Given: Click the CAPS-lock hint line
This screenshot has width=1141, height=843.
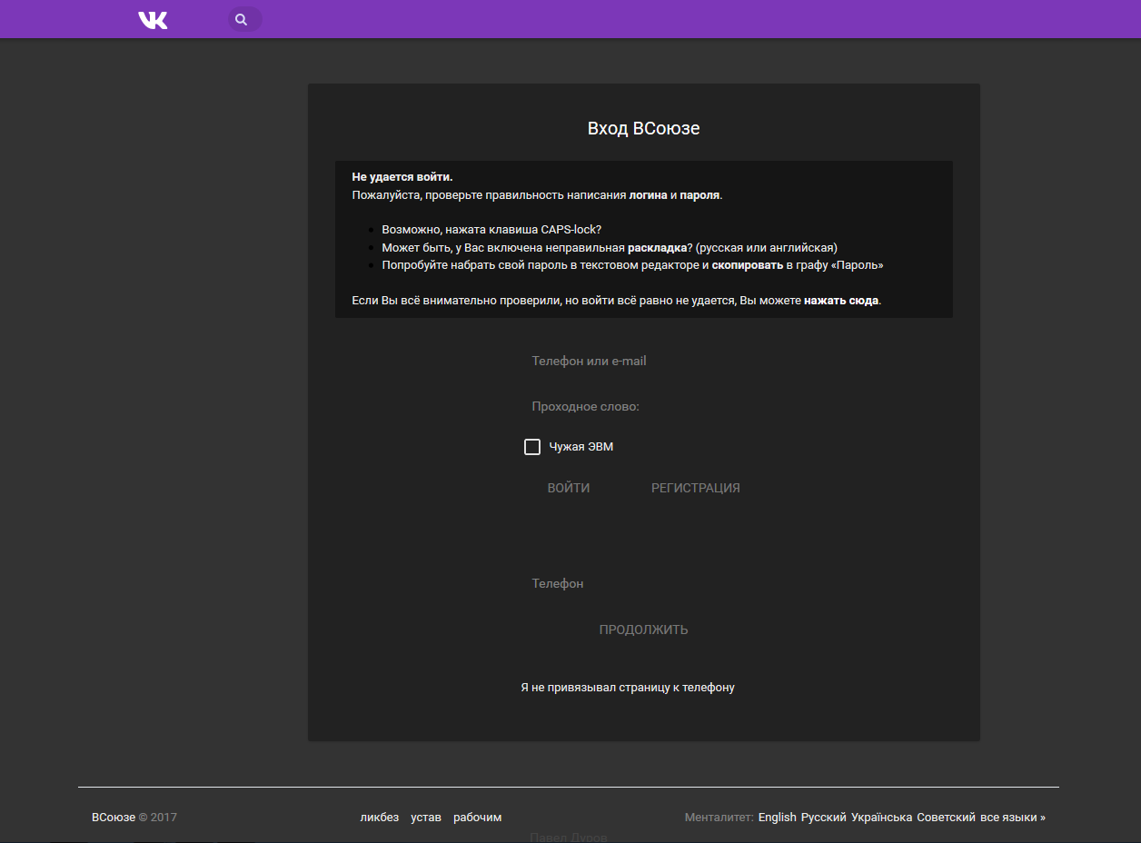Looking at the screenshot, I should tap(491, 230).
